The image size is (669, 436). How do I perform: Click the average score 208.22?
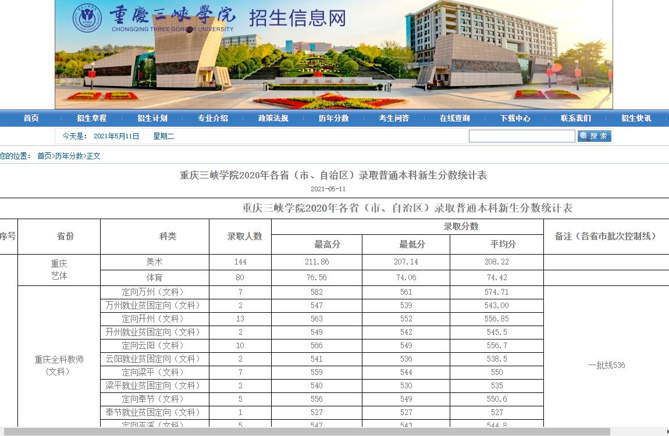(497, 262)
